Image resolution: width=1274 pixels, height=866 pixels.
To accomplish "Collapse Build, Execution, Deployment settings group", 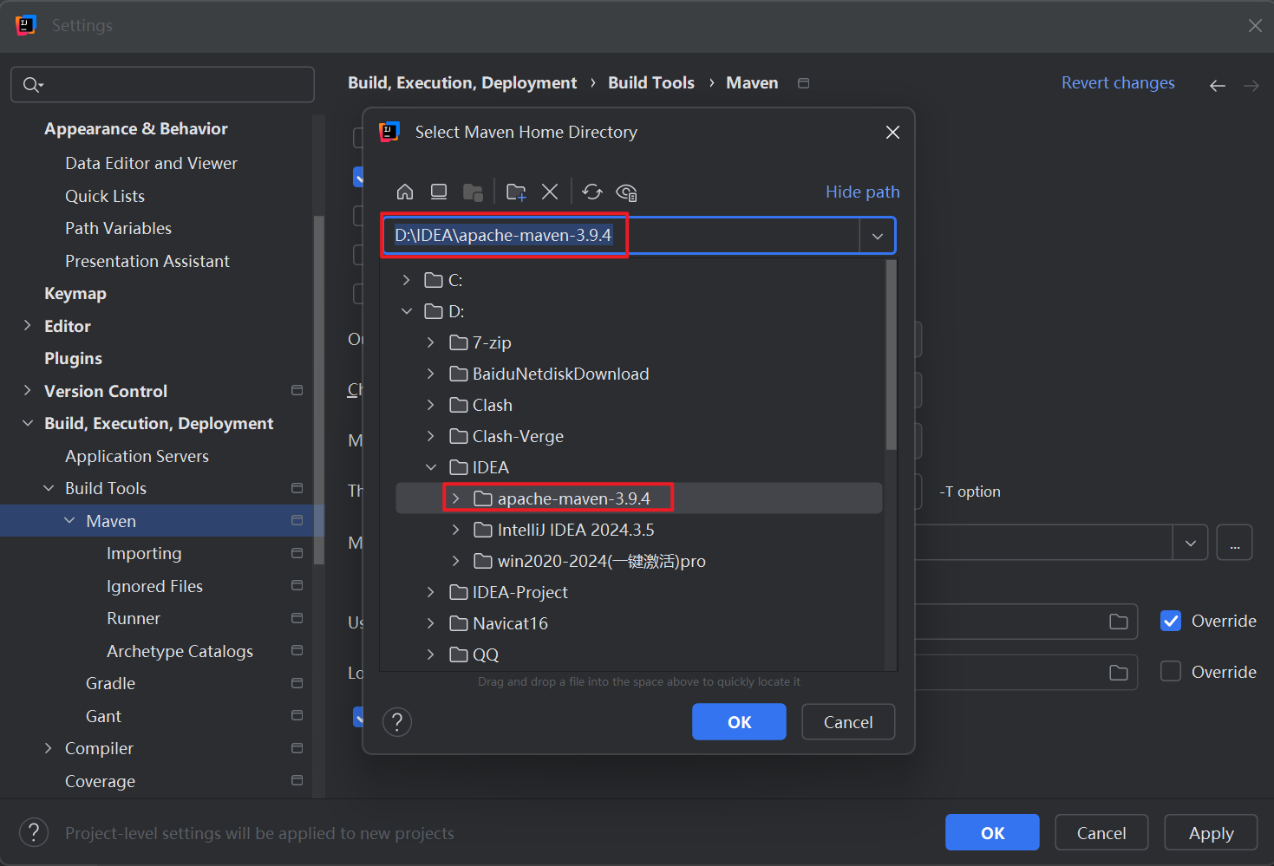I will [27, 423].
